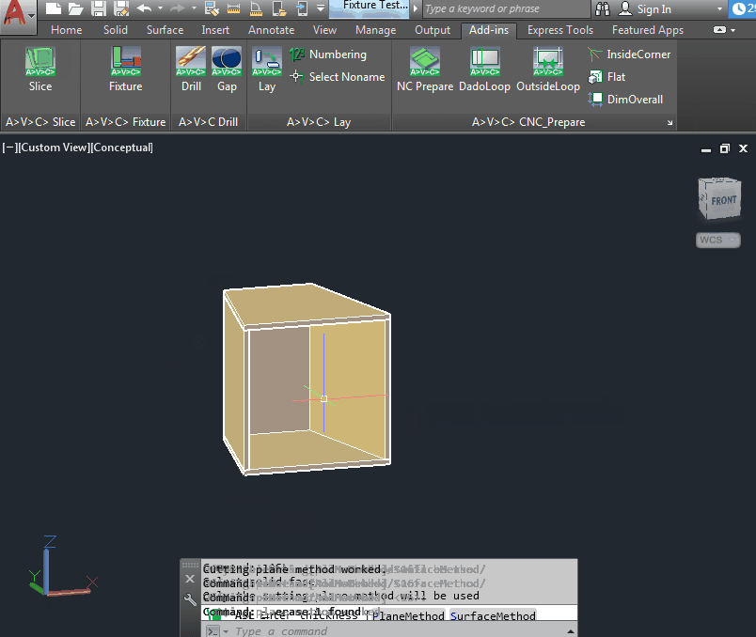Viewport: 756px width, 637px height.
Task: Open command line customize wrench
Action: pyautogui.click(x=190, y=599)
